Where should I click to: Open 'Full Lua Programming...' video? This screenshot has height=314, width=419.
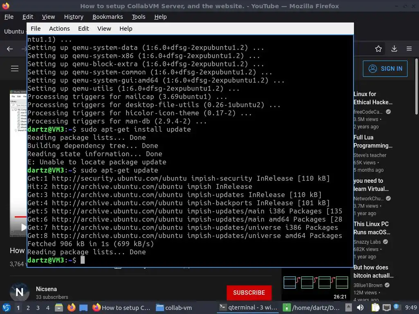(373, 141)
